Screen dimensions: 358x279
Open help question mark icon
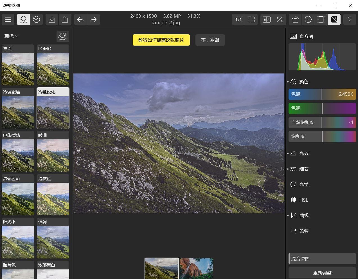coord(350,19)
